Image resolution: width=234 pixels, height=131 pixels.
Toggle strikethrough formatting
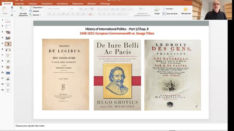63,14
